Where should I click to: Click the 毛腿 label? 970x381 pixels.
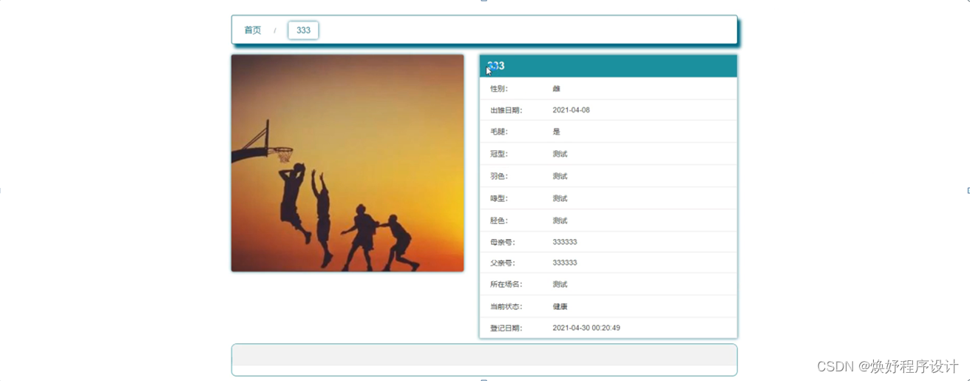(x=499, y=132)
